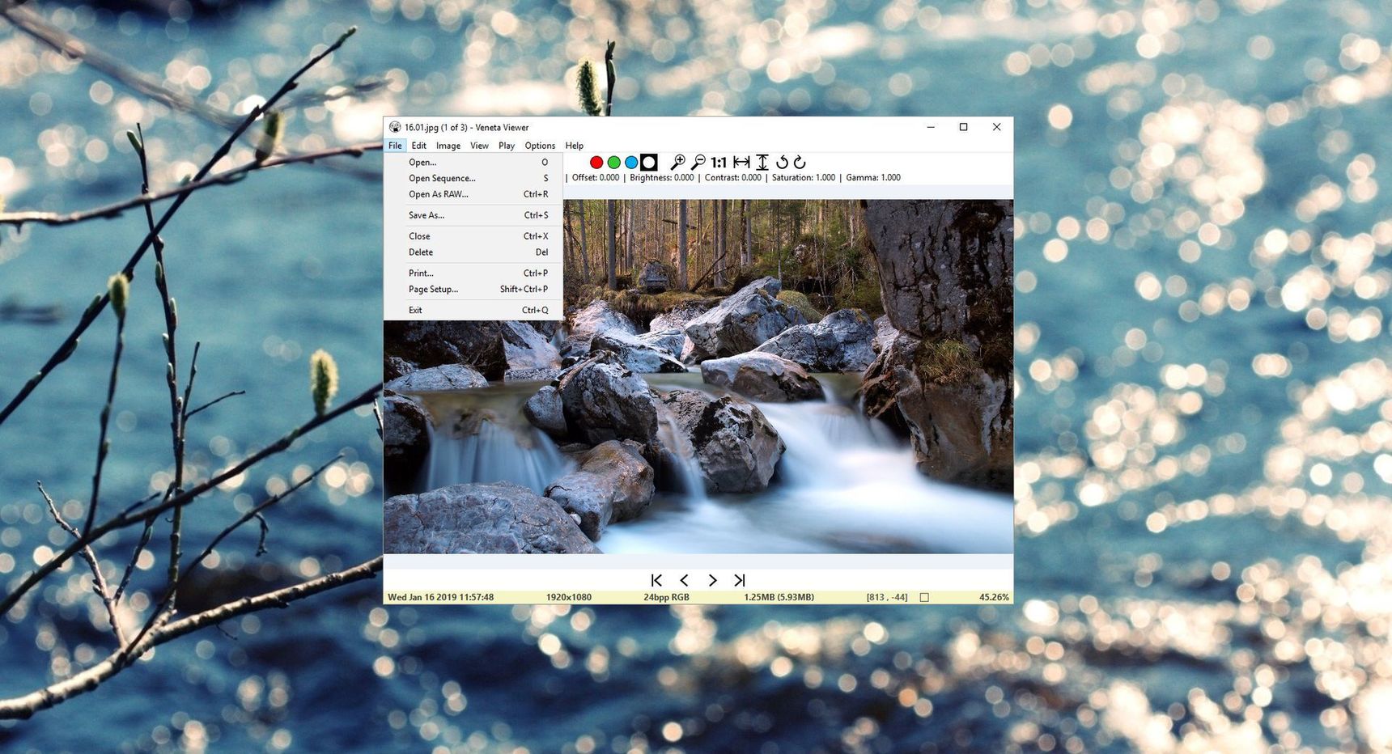This screenshot has width=1392, height=754.
Task: Go to next image
Action: (712, 580)
